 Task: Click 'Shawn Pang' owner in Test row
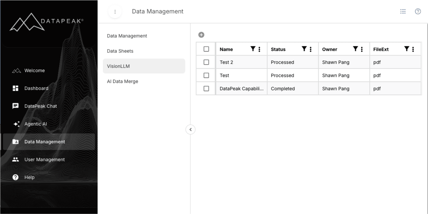pos(344,75)
